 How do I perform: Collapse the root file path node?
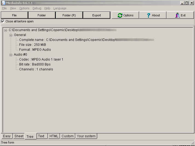(5, 30)
